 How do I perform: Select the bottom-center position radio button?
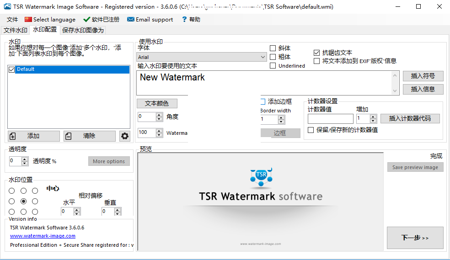point(23,212)
